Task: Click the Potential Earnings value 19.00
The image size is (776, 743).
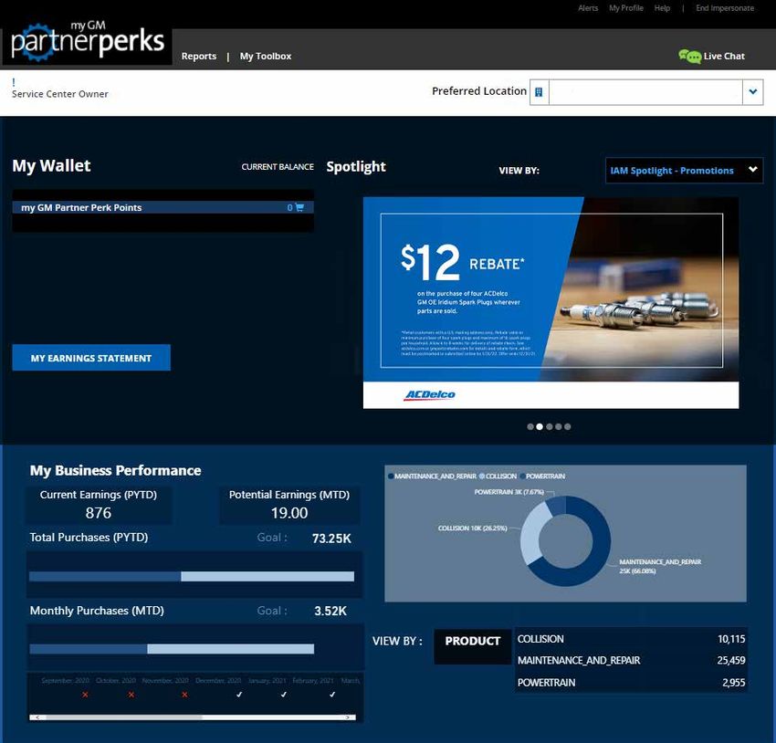Action: click(289, 514)
